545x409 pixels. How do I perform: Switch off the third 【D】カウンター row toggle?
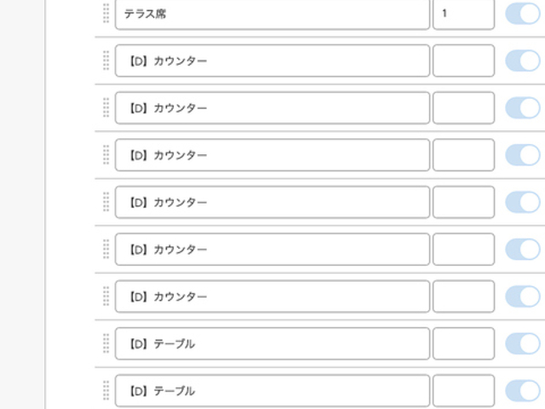[523, 155]
